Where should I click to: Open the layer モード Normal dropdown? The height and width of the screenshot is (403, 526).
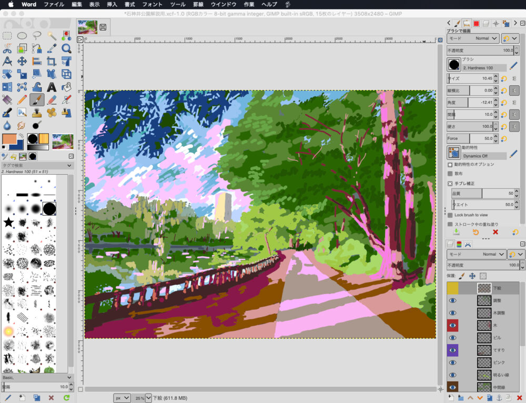[472, 254]
